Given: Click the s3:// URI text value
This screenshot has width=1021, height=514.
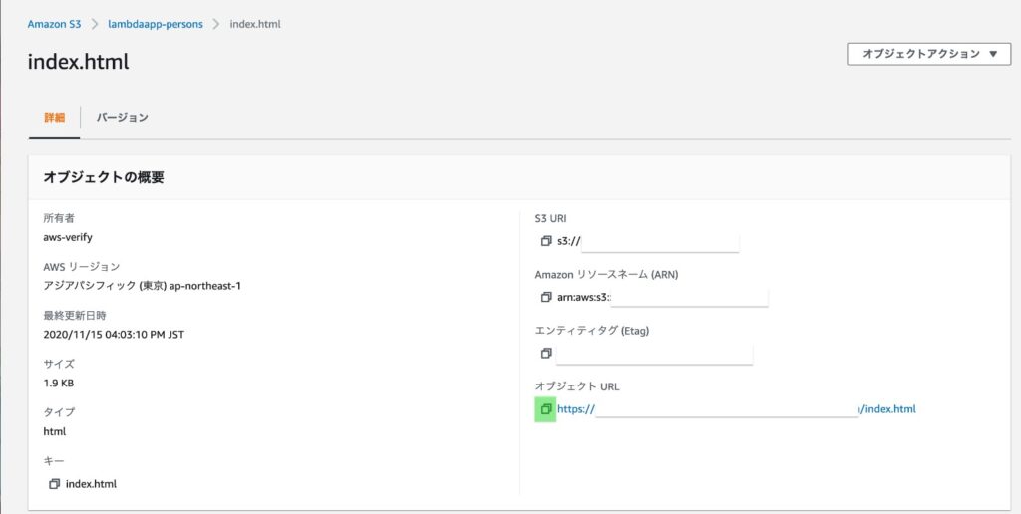Looking at the screenshot, I should click(569, 241).
